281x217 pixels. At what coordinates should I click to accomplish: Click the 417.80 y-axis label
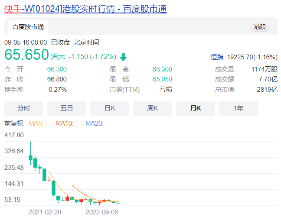click(x=14, y=135)
